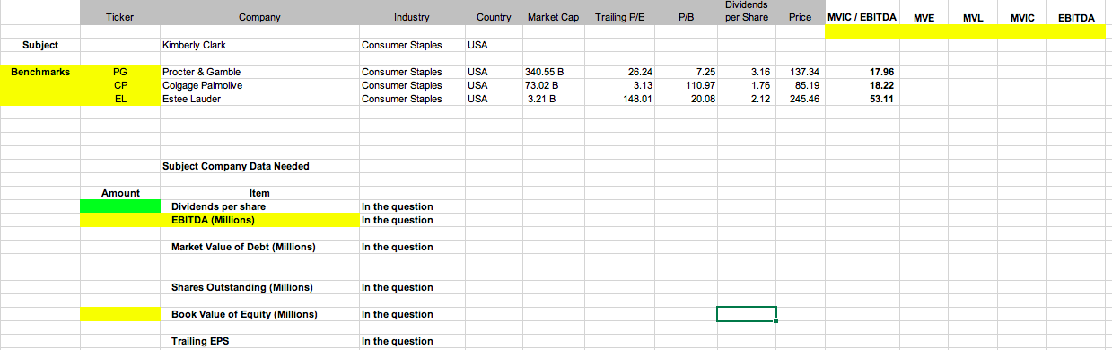The width and height of the screenshot is (1112, 350).
Task: Select the CP ticker cell
Action: click(120, 85)
